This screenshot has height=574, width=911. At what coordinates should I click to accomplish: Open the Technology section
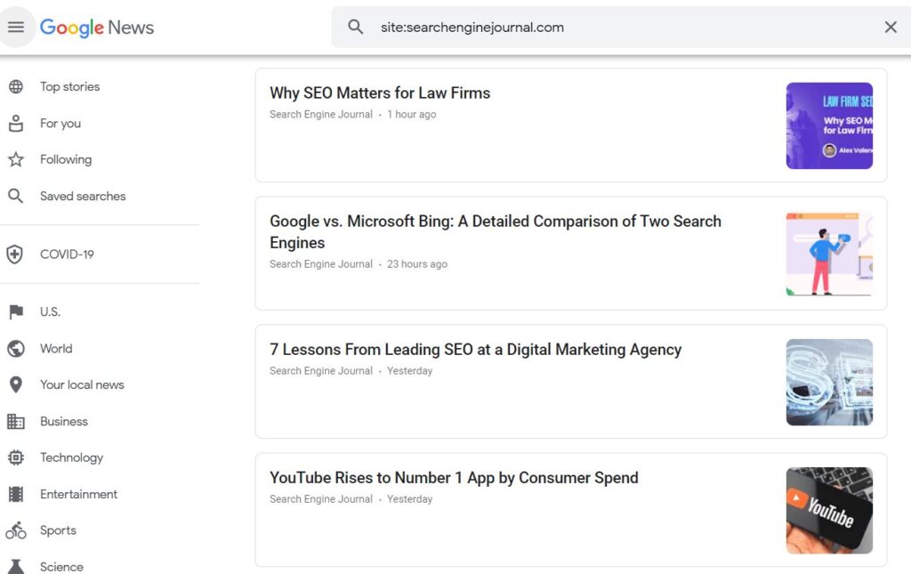(x=71, y=457)
